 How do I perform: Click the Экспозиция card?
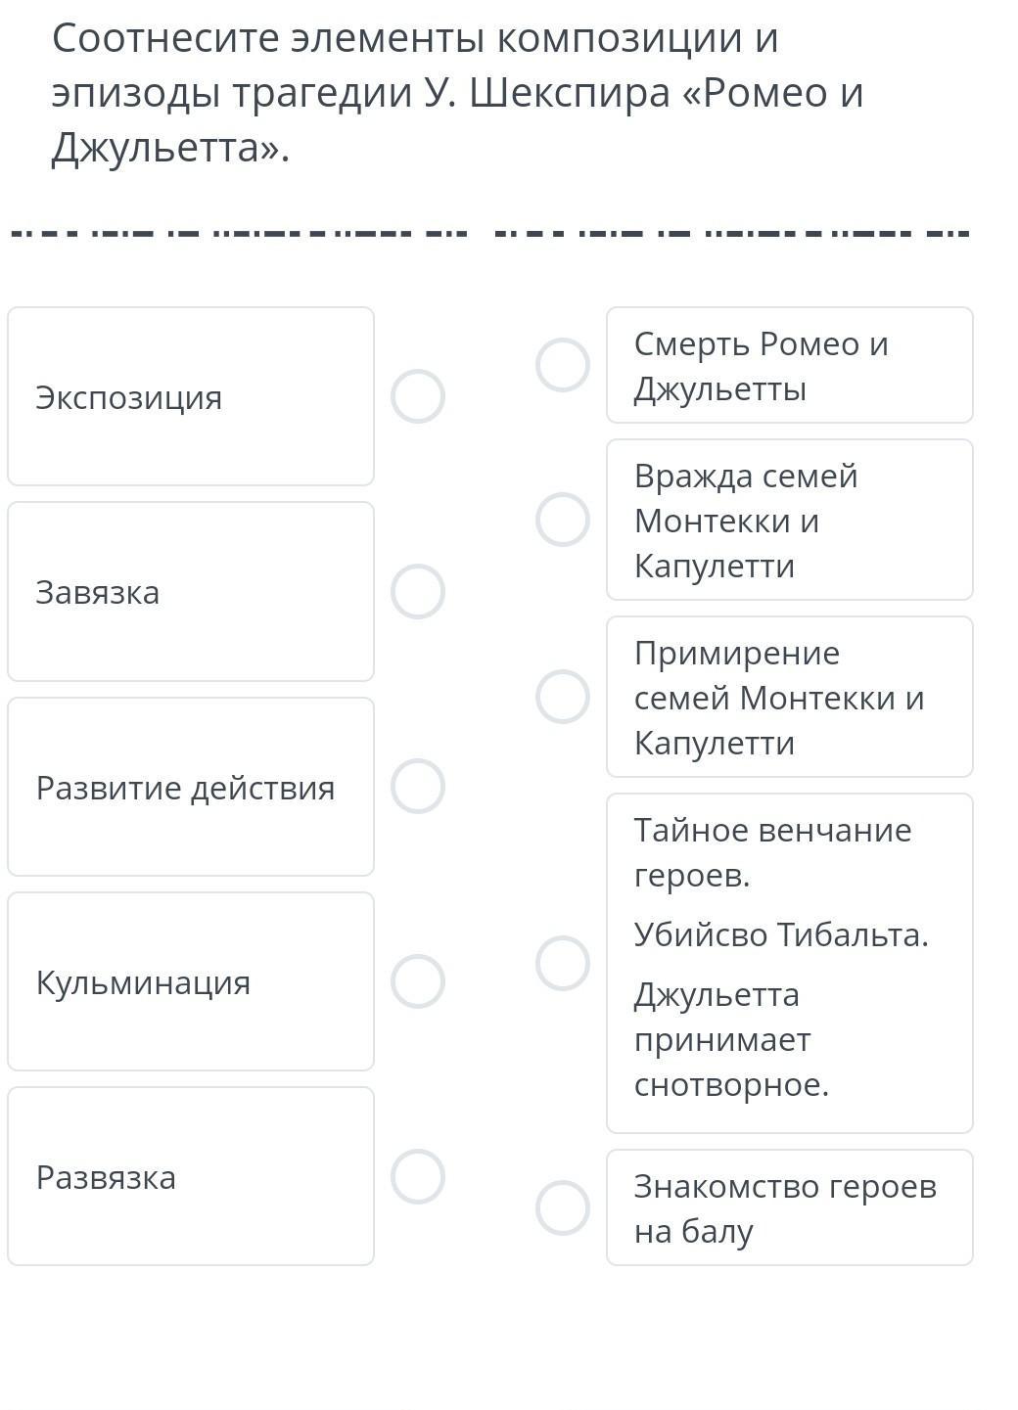(191, 396)
